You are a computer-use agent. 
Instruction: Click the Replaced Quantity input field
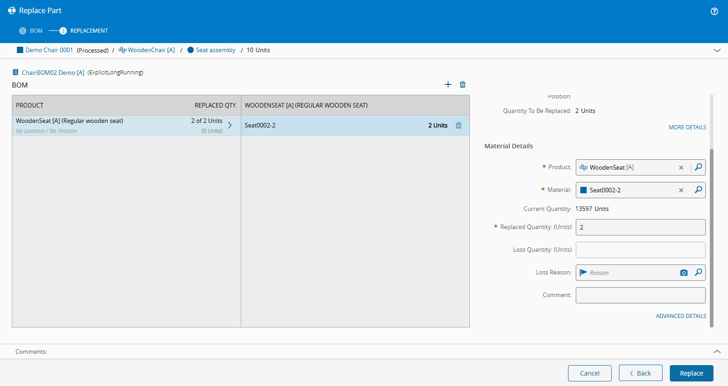tap(640, 227)
